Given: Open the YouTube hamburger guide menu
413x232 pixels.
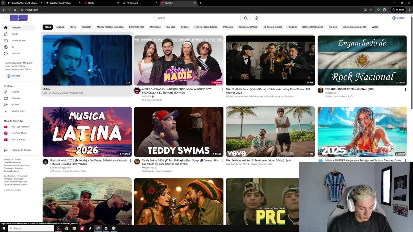Looking at the screenshot, I should (x=5, y=18).
